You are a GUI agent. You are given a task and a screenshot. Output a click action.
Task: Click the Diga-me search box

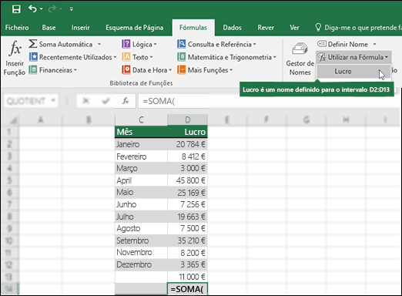click(x=358, y=28)
